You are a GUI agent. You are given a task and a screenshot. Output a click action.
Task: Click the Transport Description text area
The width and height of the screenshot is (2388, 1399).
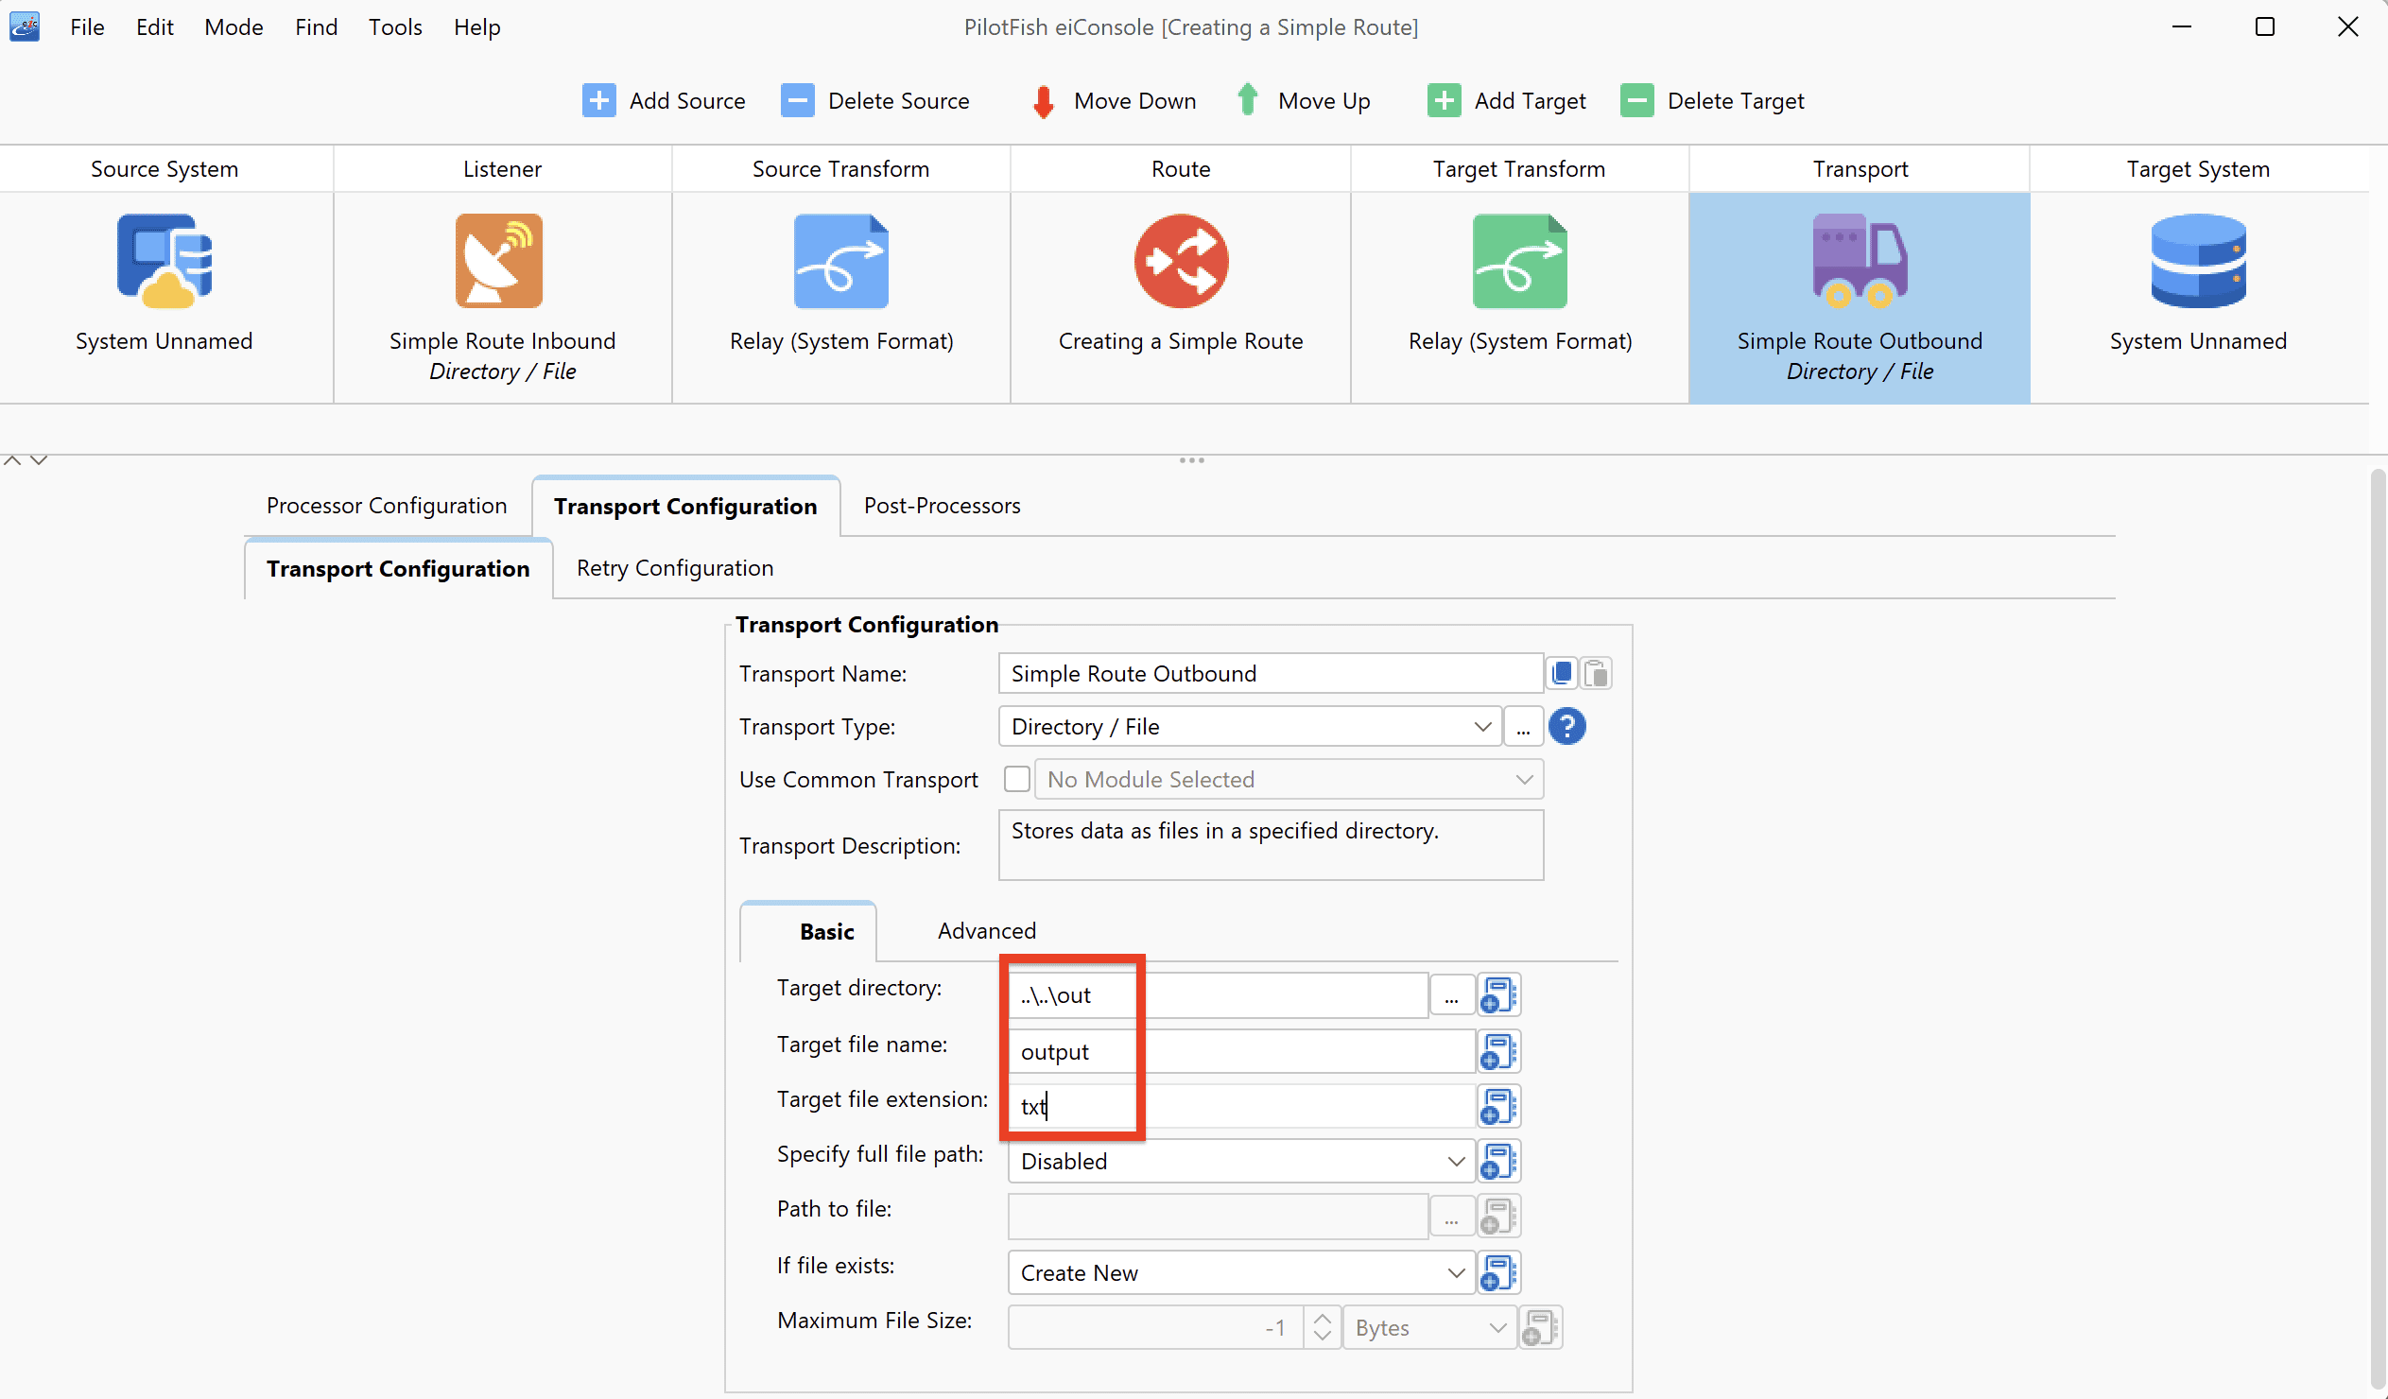click(x=1270, y=844)
